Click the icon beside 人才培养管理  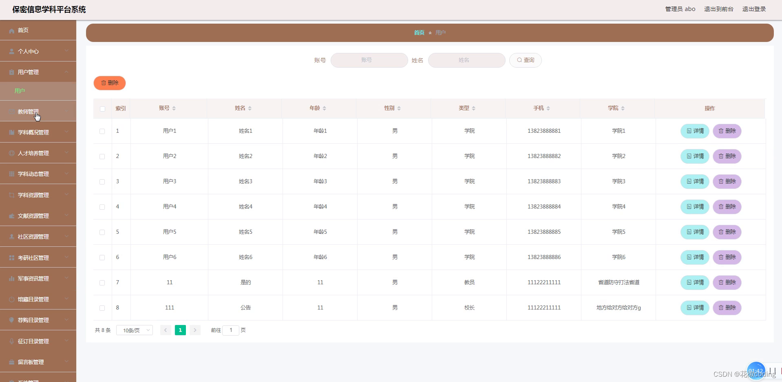[x=11, y=153]
